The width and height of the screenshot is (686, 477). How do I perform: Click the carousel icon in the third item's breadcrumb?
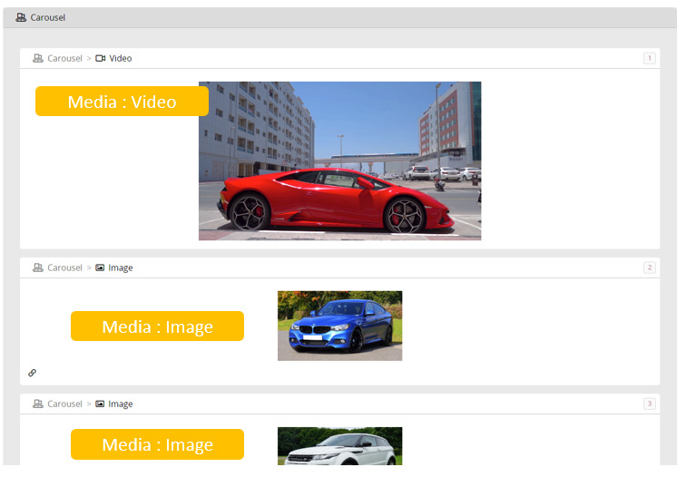[38, 404]
